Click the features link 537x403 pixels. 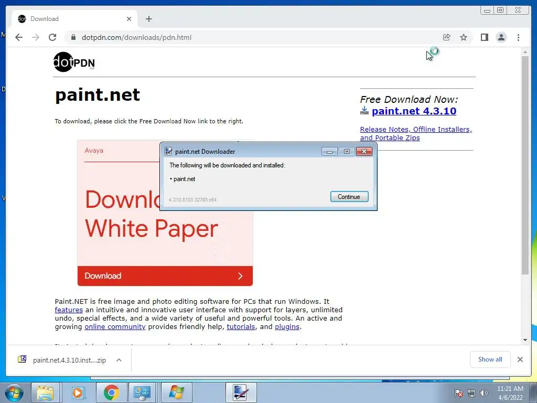[69, 310]
